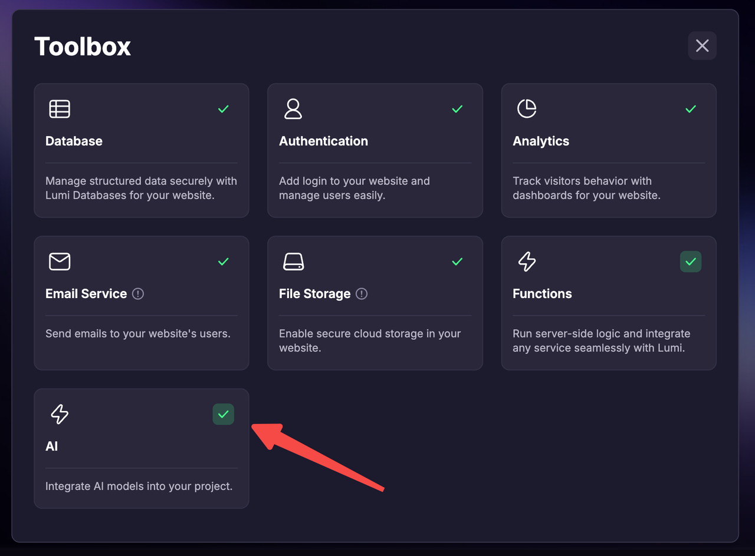
Task: Toggle the highlighted AI checkmark
Action: pos(223,414)
